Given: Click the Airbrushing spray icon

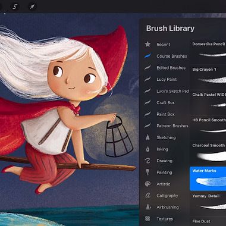Looking at the screenshot, I should coord(147,207).
